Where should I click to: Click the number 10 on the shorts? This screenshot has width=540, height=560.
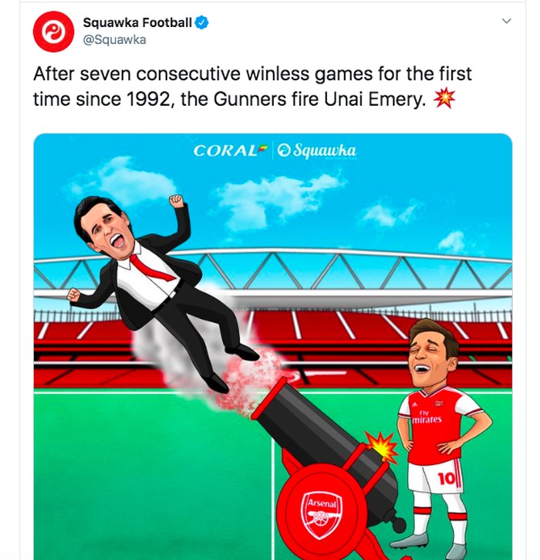coord(447,478)
